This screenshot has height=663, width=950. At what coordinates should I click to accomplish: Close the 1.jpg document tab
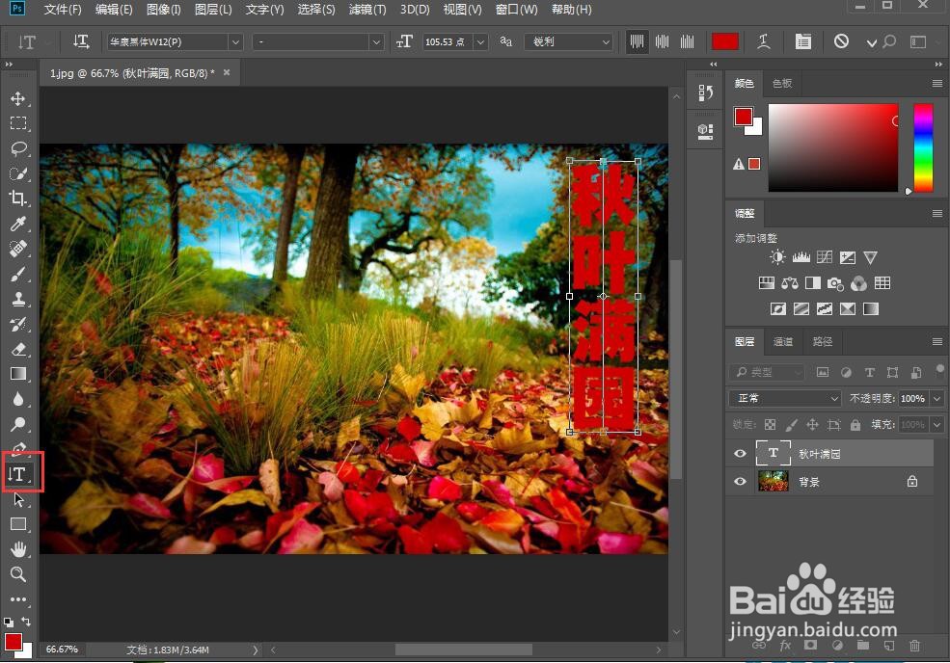(227, 72)
